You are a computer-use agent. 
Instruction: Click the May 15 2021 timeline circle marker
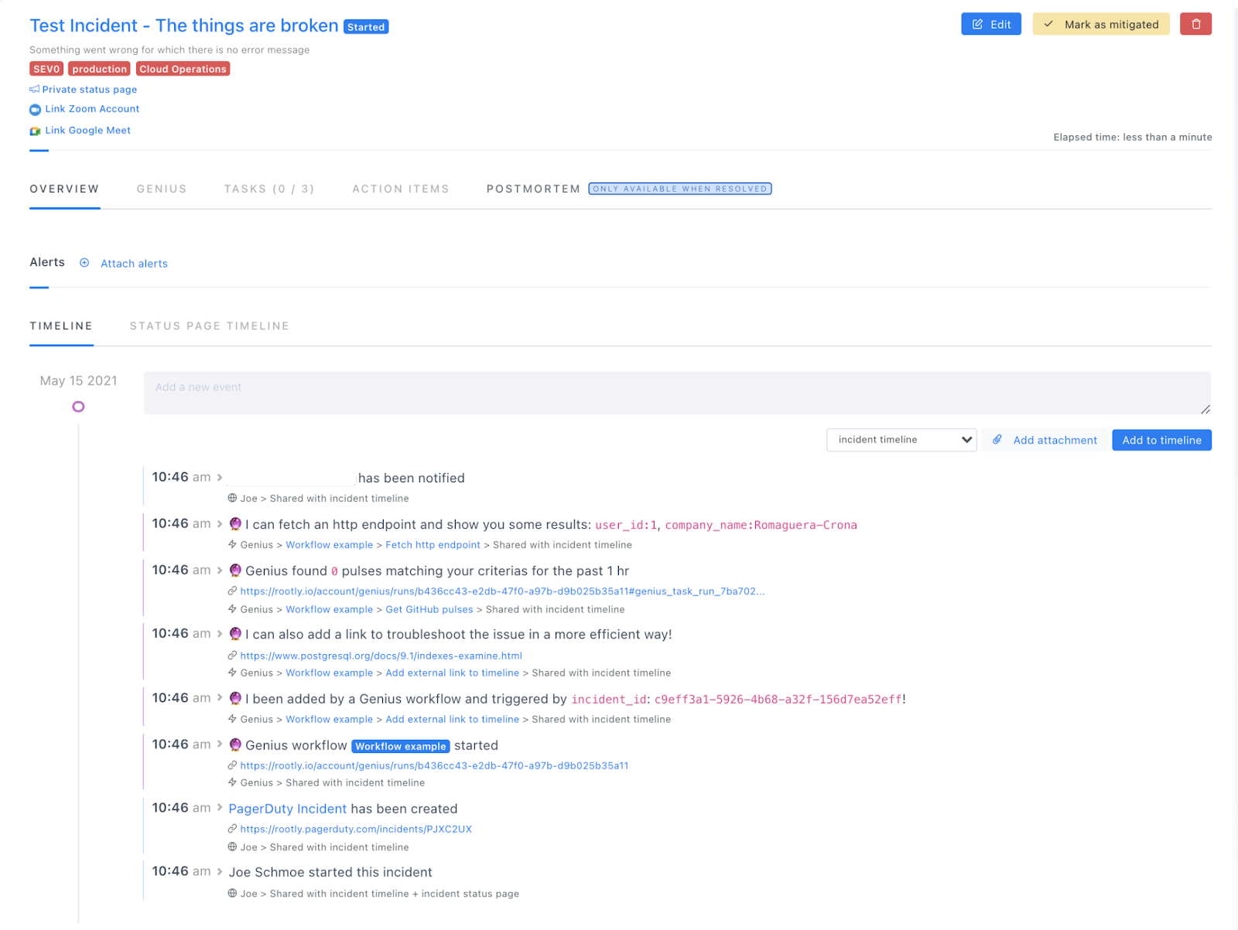78,407
